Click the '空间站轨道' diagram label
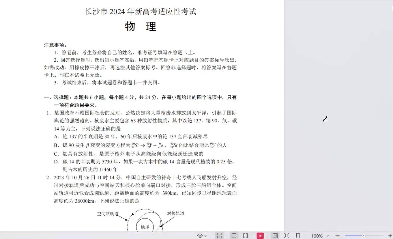393x239 pixels. 108,214
